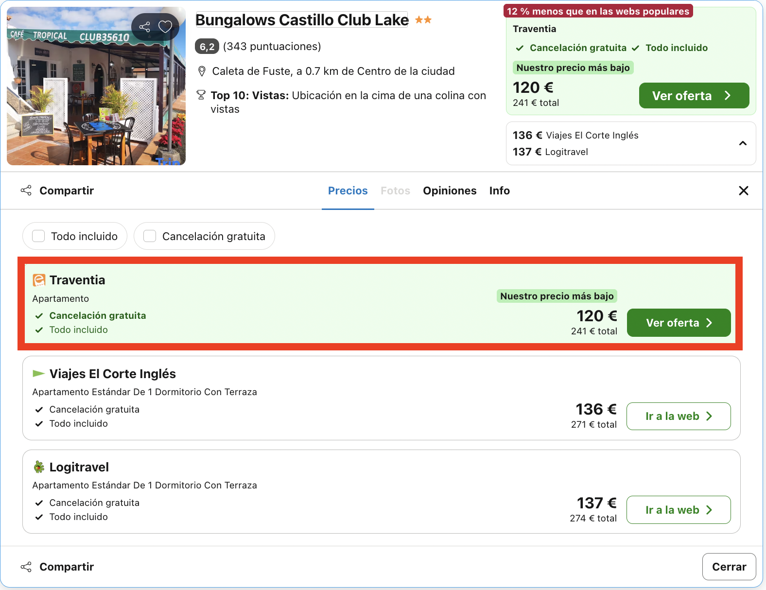Click the Viajes El Corte Inglés flag icon
766x590 pixels.
(38, 373)
